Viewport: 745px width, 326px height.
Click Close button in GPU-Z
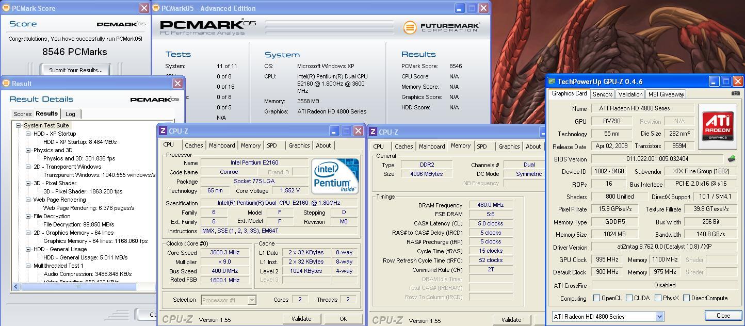click(723, 316)
